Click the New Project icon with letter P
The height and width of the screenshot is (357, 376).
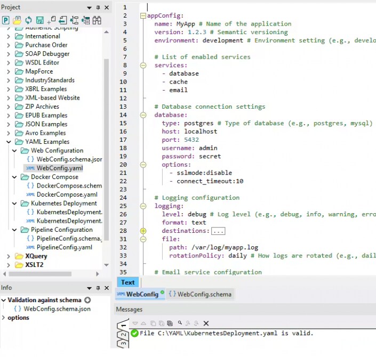point(6,20)
